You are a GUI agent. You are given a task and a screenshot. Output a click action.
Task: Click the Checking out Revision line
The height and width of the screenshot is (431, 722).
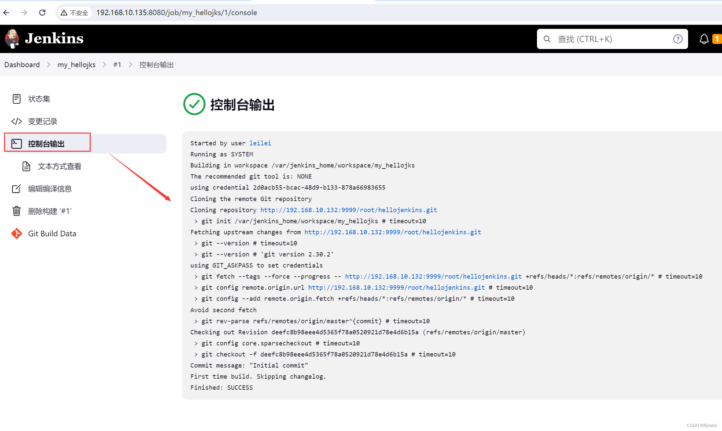click(x=358, y=332)
